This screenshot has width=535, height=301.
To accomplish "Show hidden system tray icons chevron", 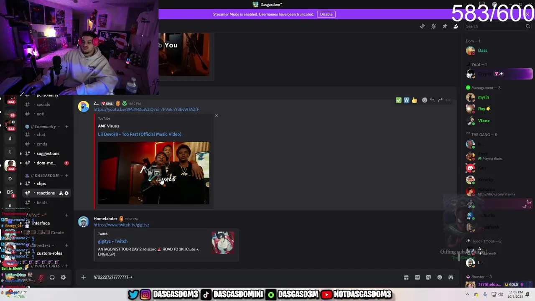I will (x=467, y=294).
